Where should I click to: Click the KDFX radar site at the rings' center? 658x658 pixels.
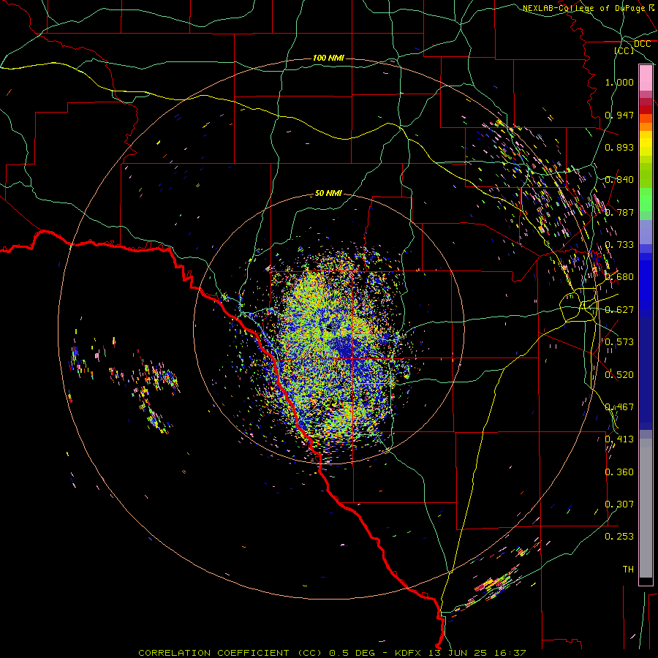(x=328, y=328)
